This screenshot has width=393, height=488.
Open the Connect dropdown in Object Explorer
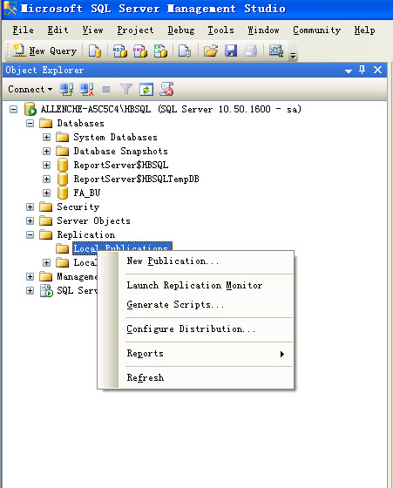pyautogui.click(x=30, y=89)
